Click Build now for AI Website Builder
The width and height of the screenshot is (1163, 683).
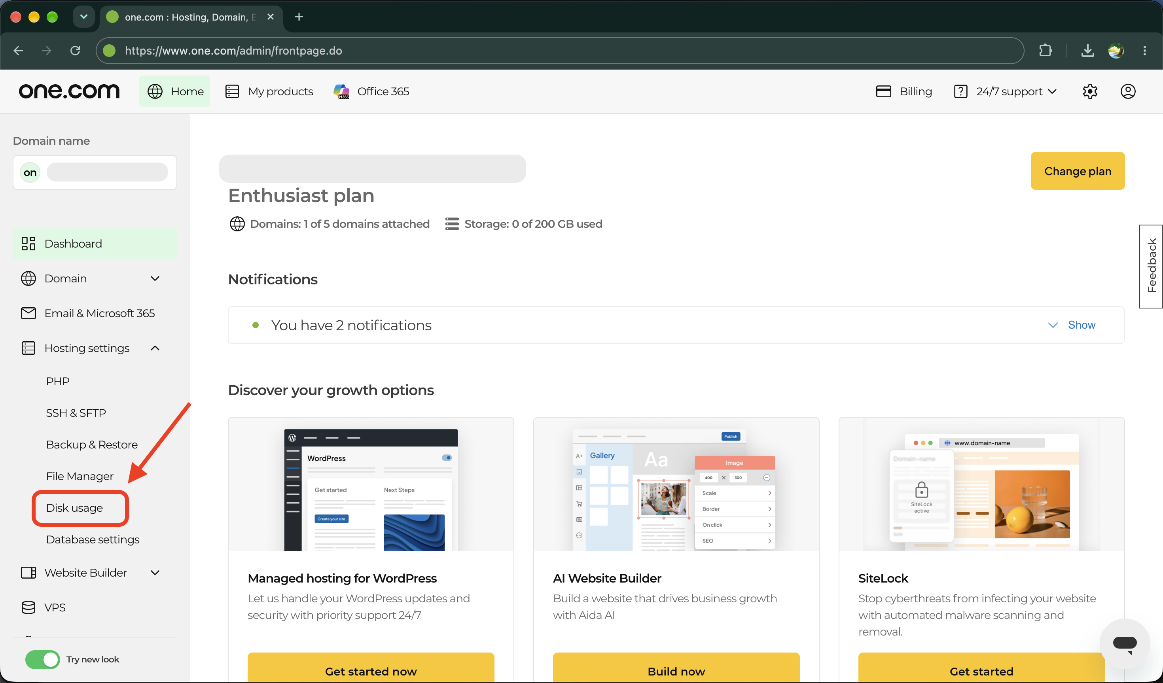coord(676,667)
